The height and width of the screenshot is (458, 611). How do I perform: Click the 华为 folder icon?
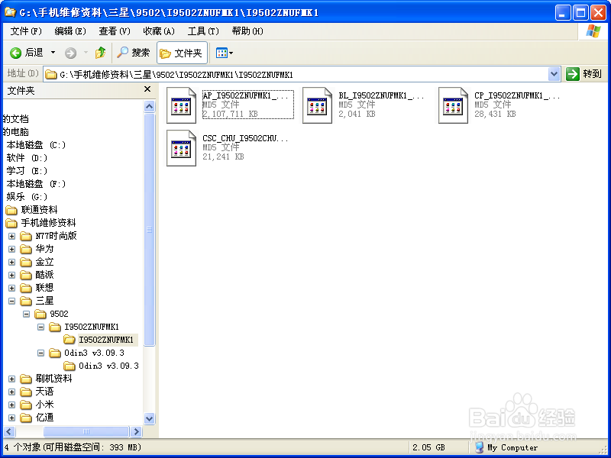26,250
